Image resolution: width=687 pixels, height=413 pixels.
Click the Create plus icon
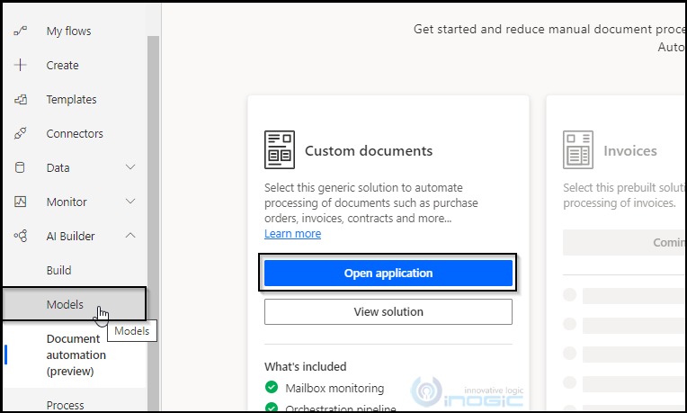coord(20,66)
